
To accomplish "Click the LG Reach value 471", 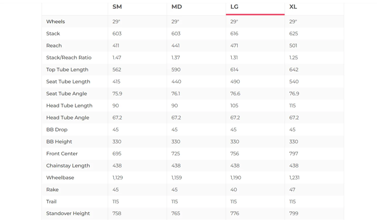I will tap(234, 46).
